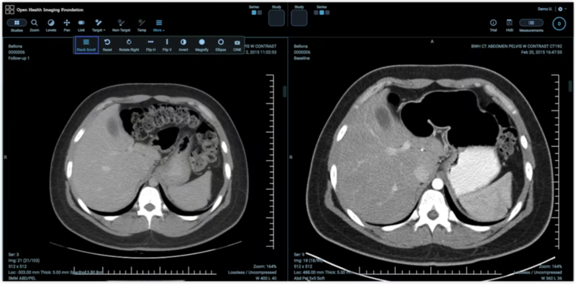Click 'Img: 18 (18/99)' in right viewport
The width and height of the screenshot is (575, 284).
(307, 260)
